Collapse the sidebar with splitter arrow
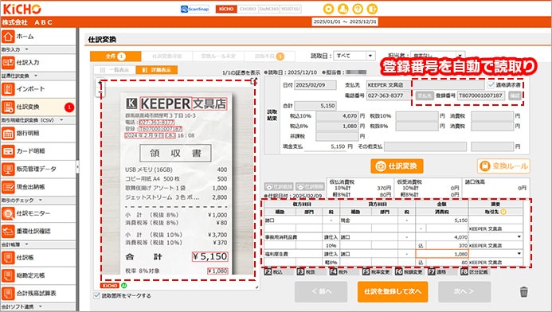 77,167
